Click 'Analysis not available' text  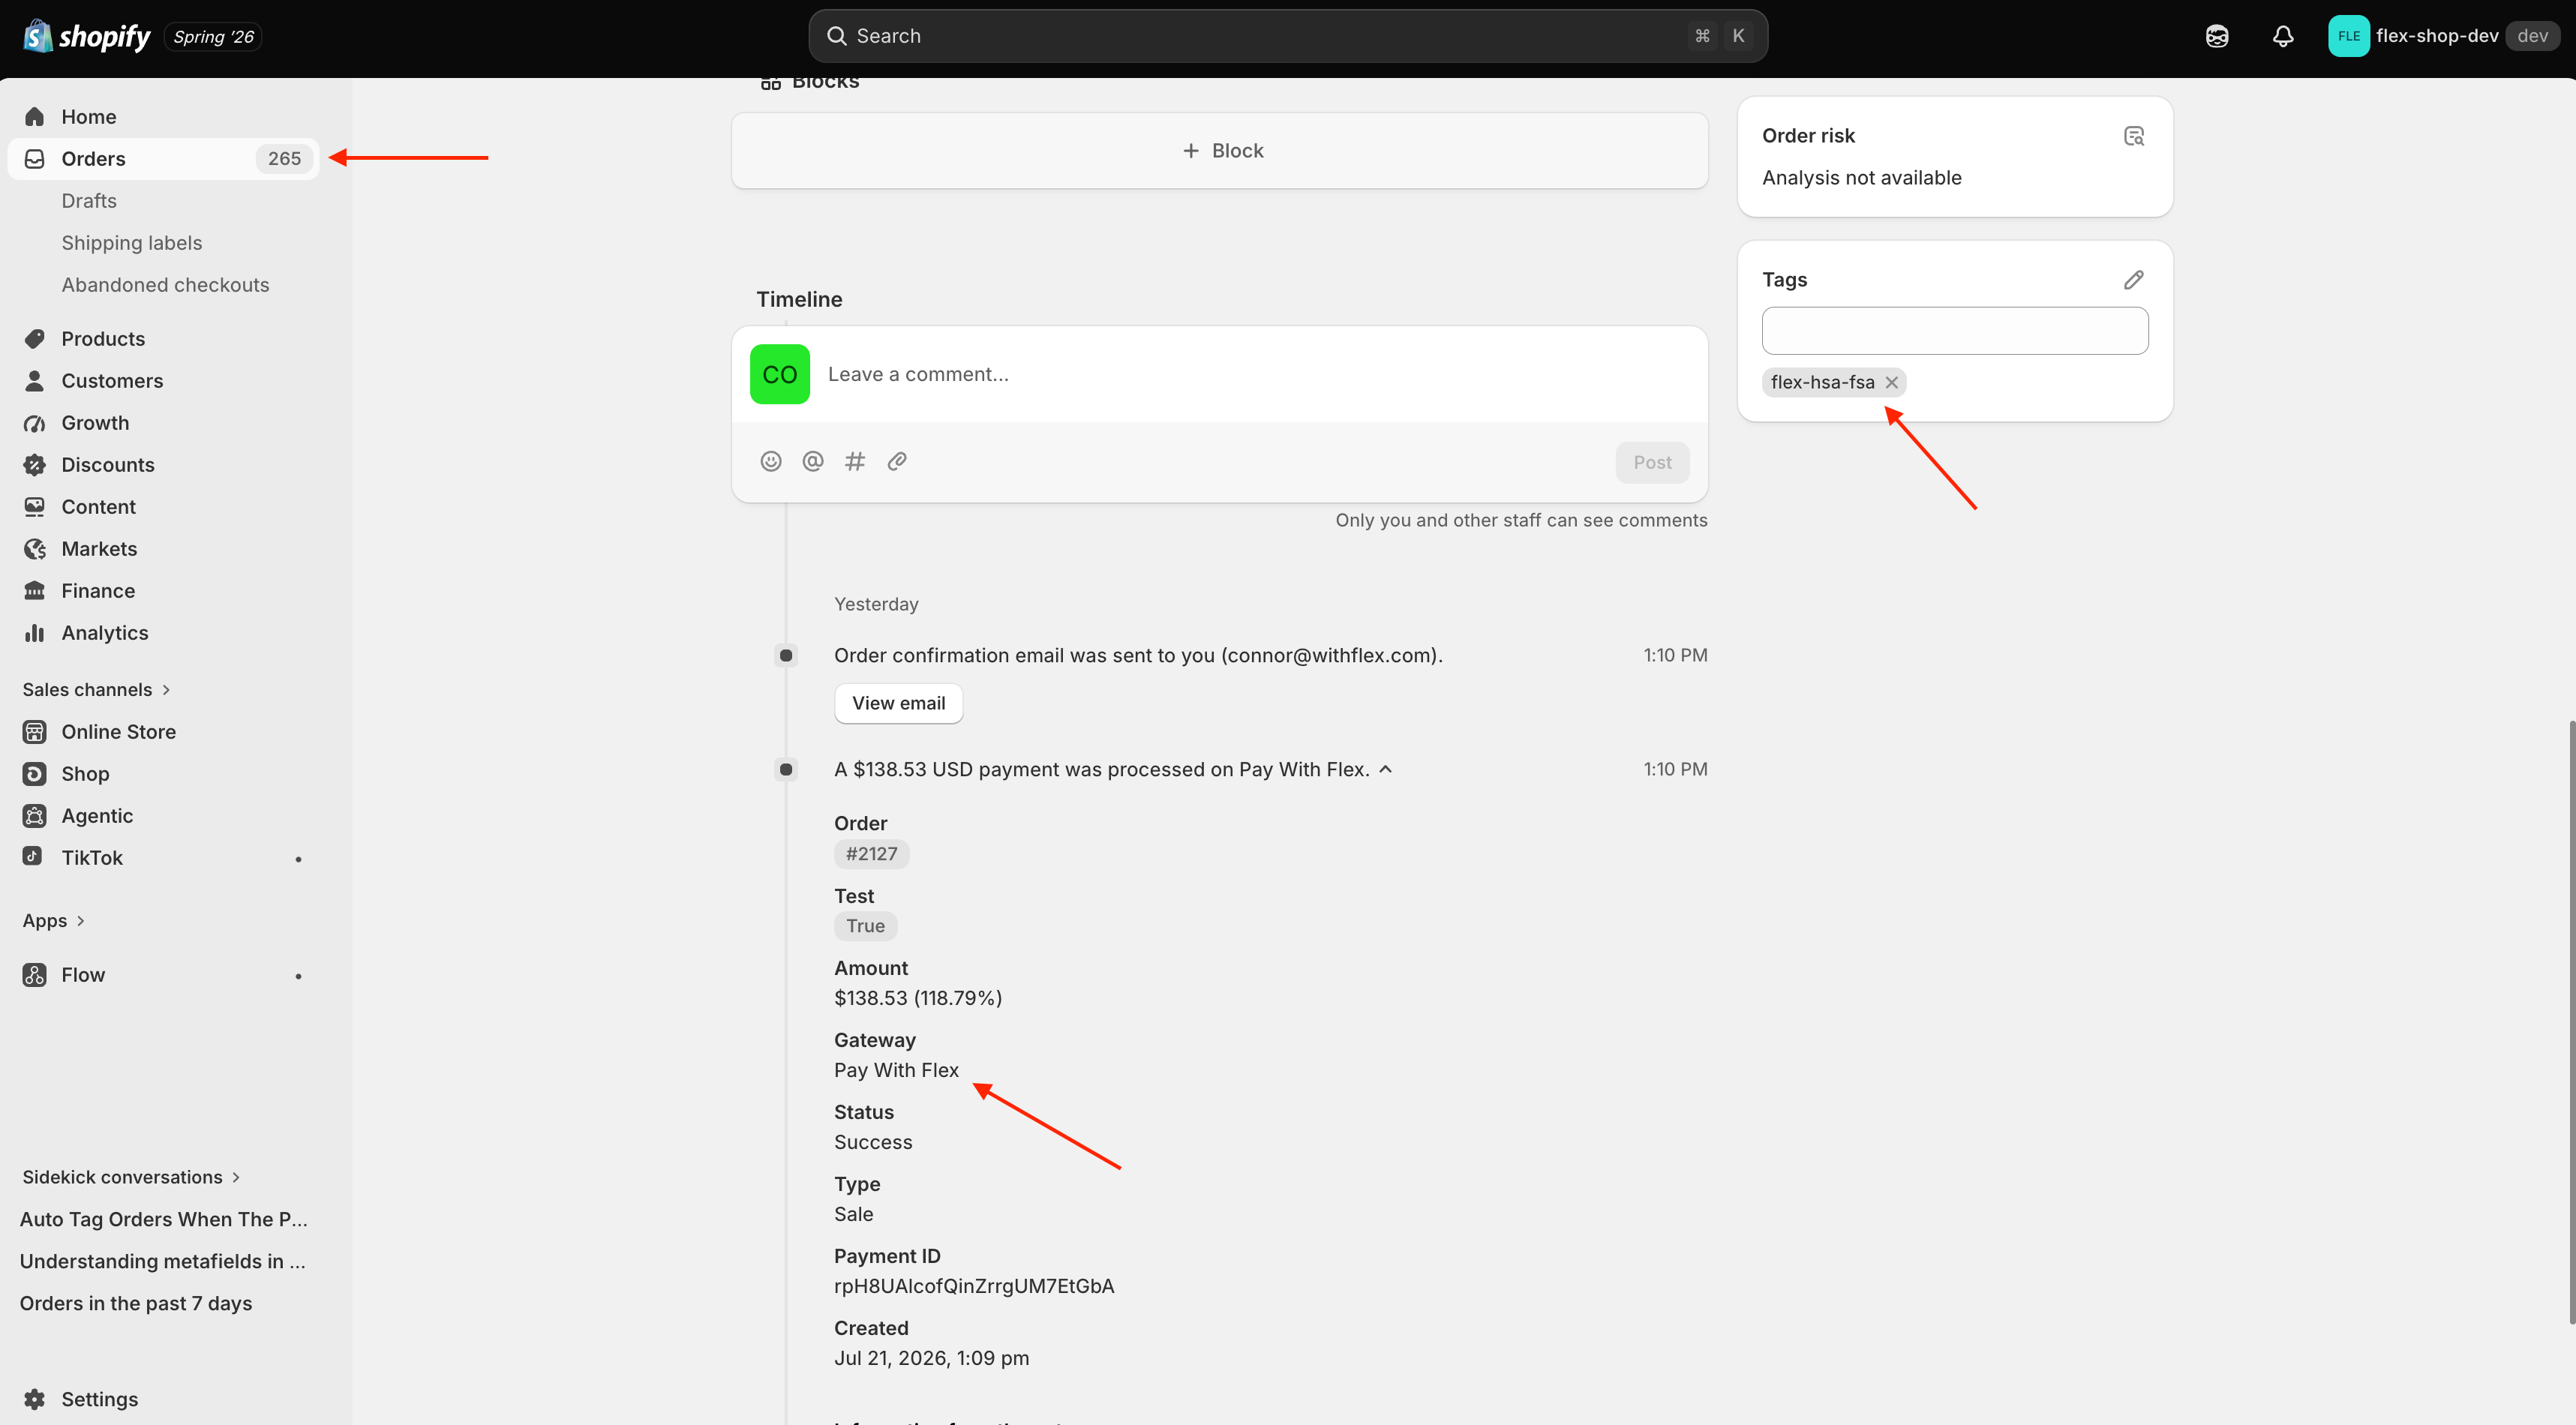[x=1862, y=178]
